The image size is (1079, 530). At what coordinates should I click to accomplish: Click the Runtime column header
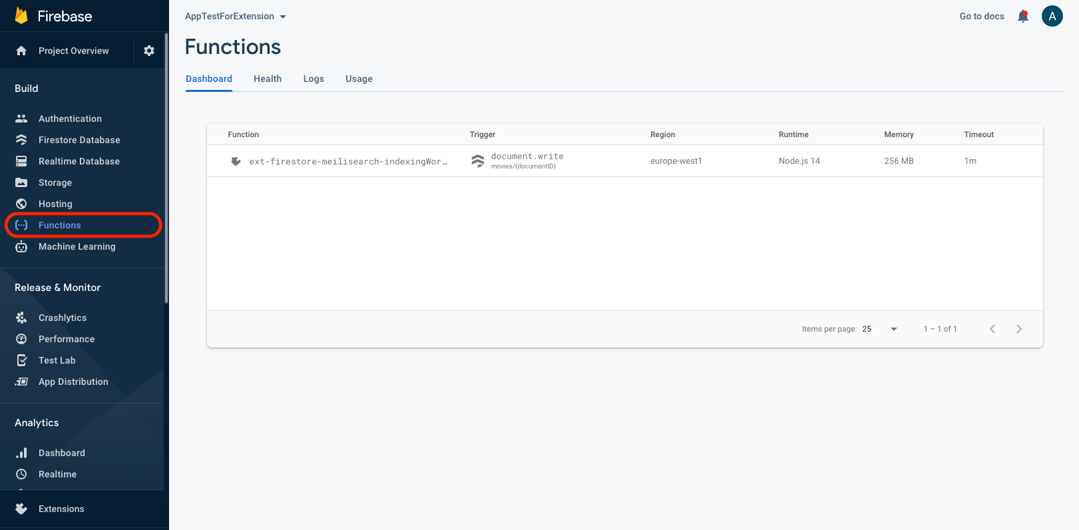pos(793,134)
